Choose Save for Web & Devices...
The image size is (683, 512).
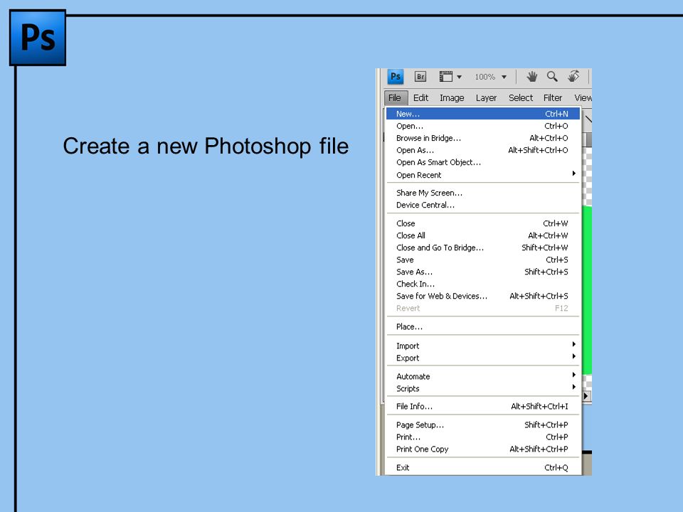point(482,296)
